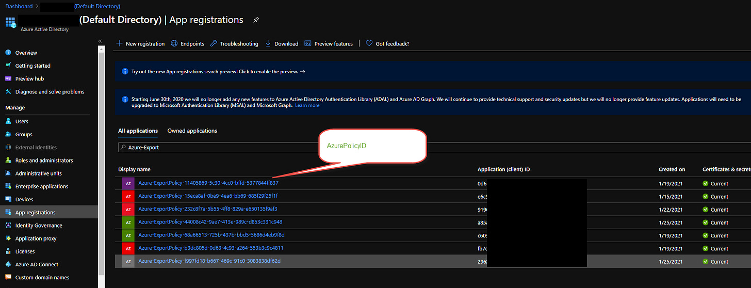Open Azure-ExportPolicy-b3dc805d-0d63-4c93-a264-553b3c9c4811
The height and width of the screenshot is (288, 751).
coord(211,248)
